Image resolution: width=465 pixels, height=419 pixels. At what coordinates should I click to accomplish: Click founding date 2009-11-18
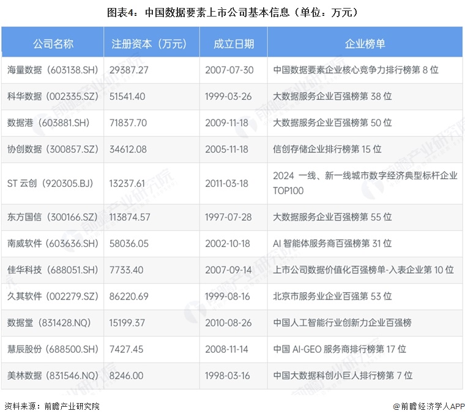226,123
